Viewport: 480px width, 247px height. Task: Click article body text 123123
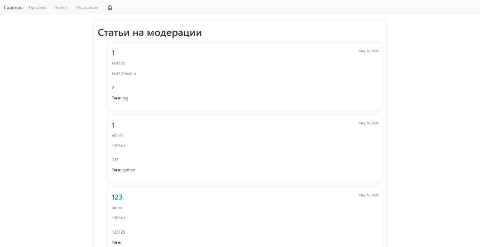click(119, 232)
